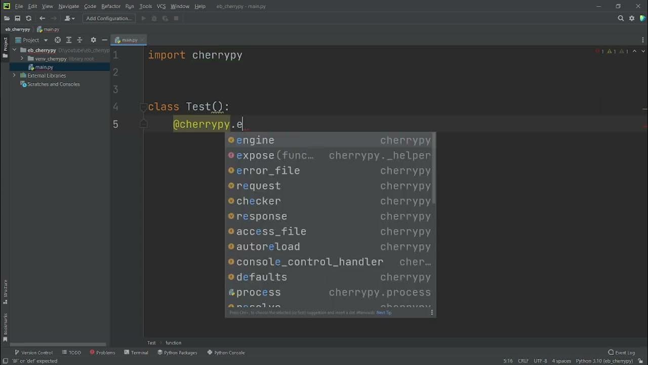Select expose suggestion in completion list
This screenshot has height=365, width=648.
pyautogui.click(x=330, y=155)
